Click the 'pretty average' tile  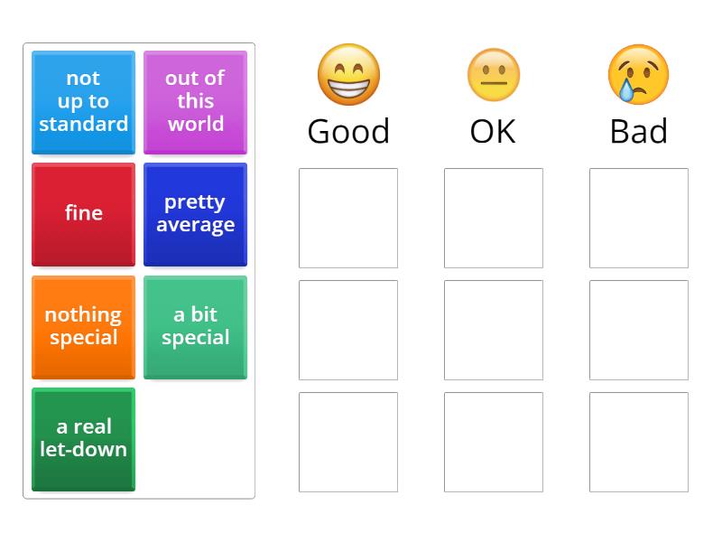[x=195, y=214]
